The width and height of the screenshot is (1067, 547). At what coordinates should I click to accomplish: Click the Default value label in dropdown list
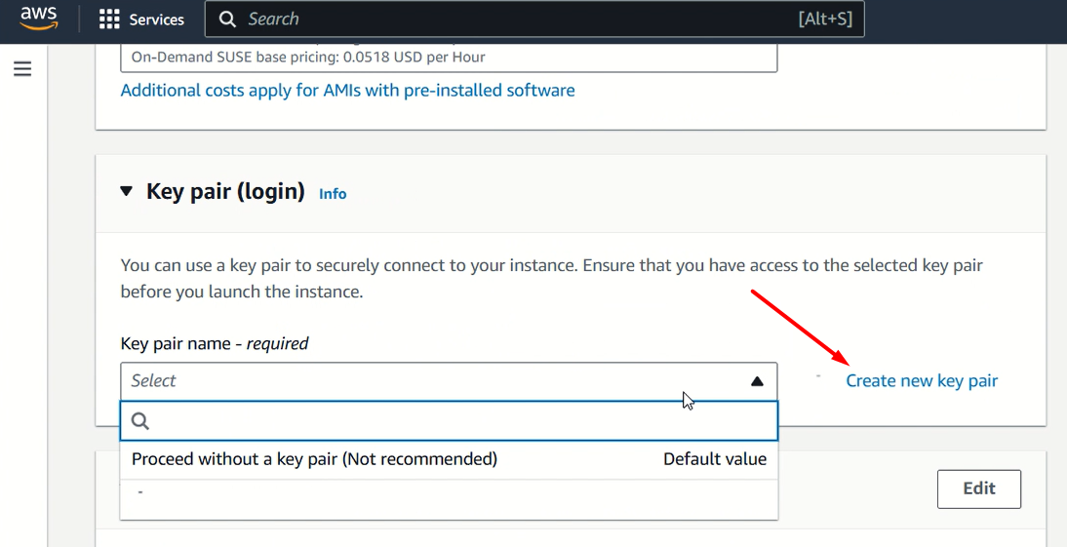point(715,459)
